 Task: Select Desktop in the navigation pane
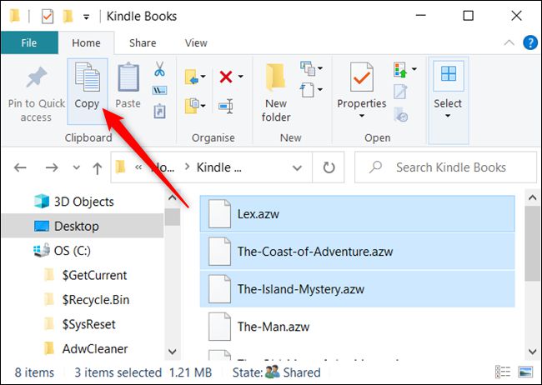83,226
